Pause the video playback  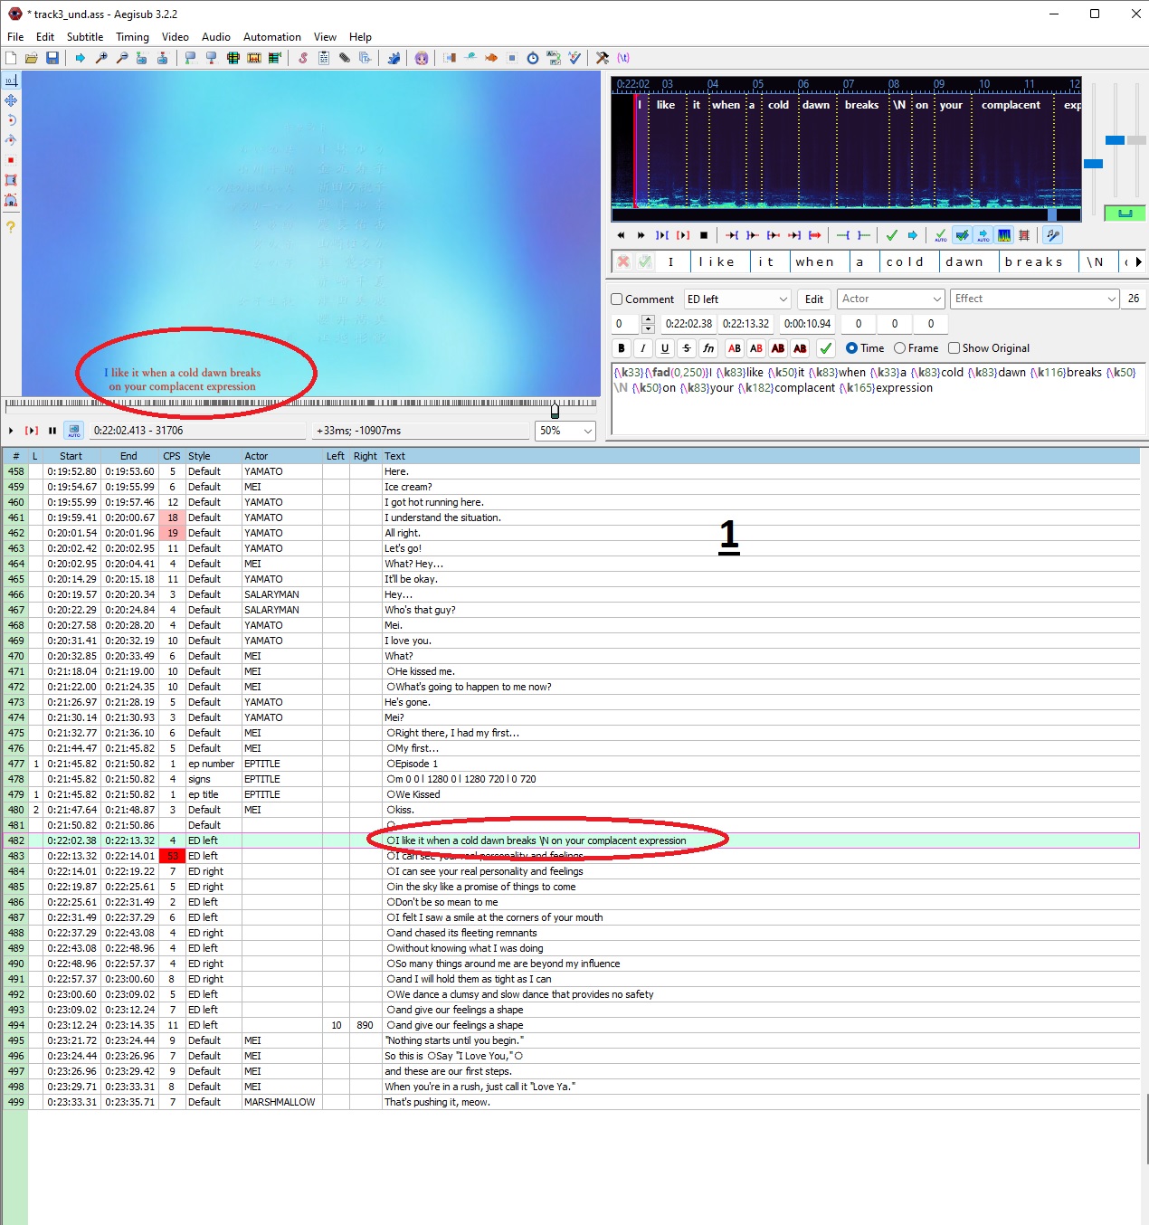coord(52,431)
